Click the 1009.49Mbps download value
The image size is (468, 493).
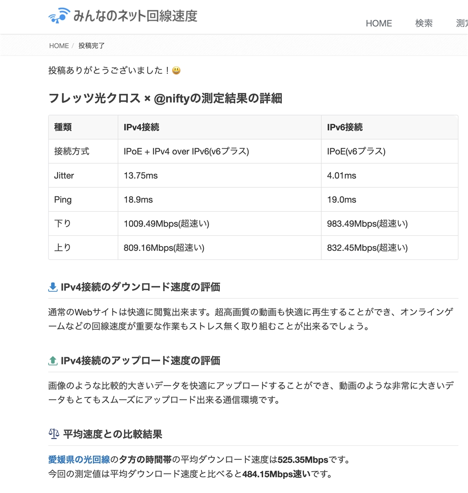point(166,223)
